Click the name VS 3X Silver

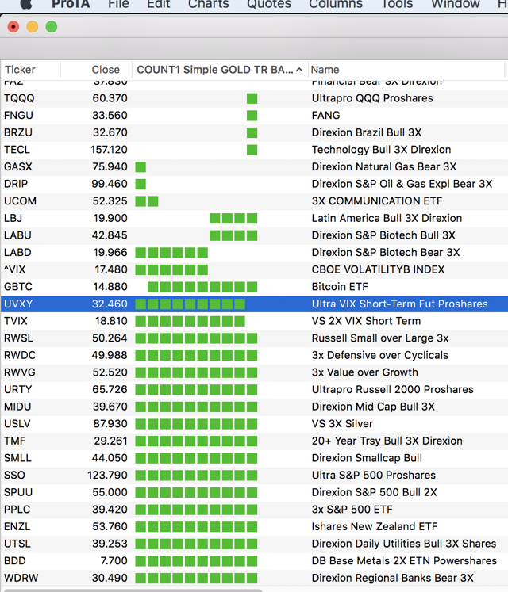(342, 424)
